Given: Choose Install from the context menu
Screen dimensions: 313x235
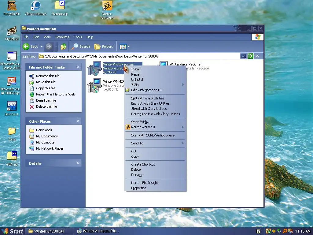Looking at the screenshot, I should [x=155, y=69].
